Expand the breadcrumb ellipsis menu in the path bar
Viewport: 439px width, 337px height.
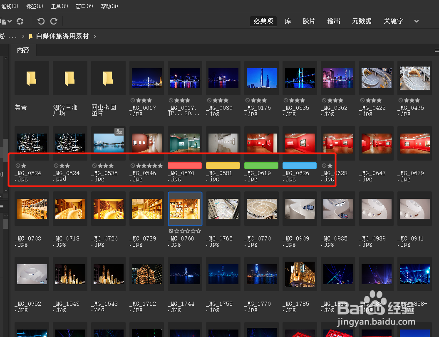point(12,36)
